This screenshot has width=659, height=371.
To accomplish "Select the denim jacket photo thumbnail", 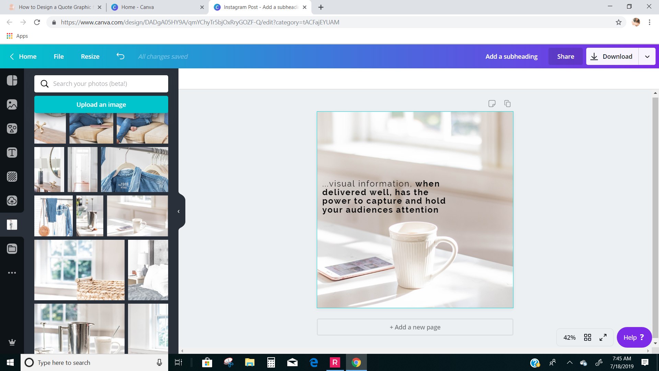I will point(135,170).
